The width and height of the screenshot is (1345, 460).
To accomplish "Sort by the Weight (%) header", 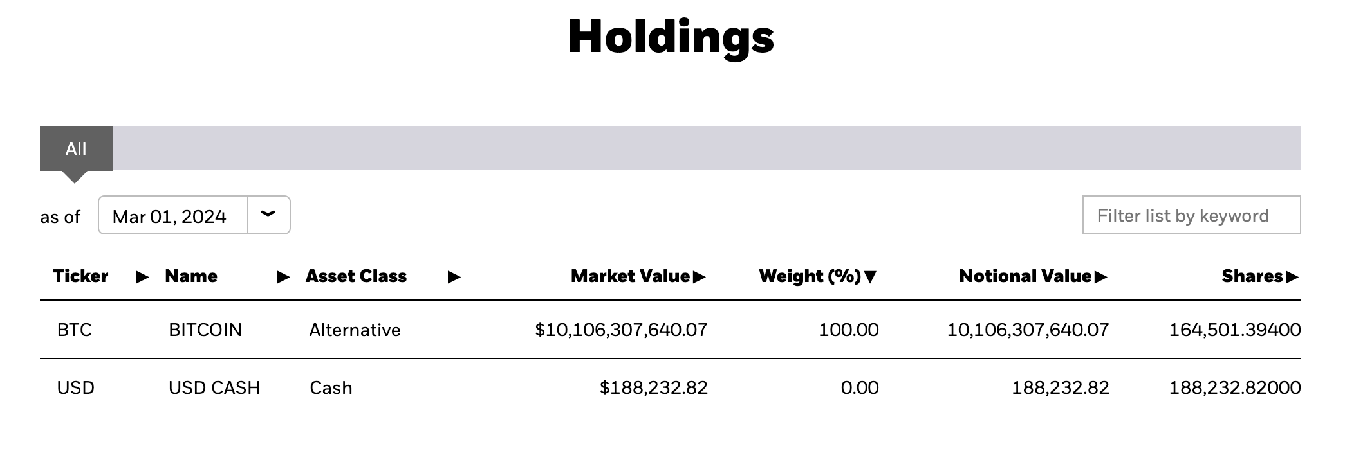I will 810,276.
